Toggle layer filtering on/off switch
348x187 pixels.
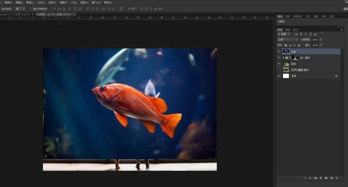click(x=322, y=34)
